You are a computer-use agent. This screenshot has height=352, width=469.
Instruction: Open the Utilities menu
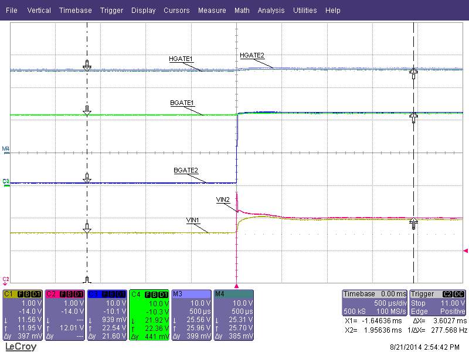tap(305, 10)
